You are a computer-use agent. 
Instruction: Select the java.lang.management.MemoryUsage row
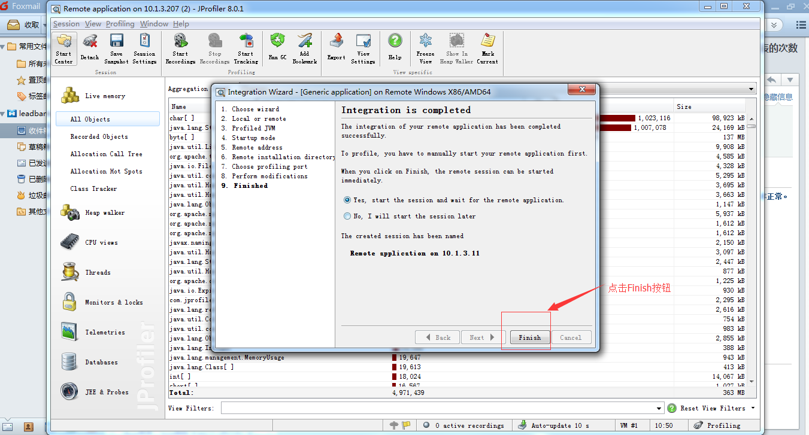pos(457,357)
